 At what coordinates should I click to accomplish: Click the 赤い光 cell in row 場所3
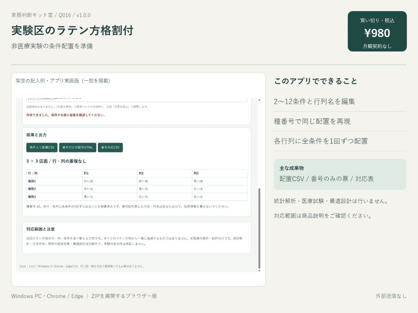[x=220, y=197]
